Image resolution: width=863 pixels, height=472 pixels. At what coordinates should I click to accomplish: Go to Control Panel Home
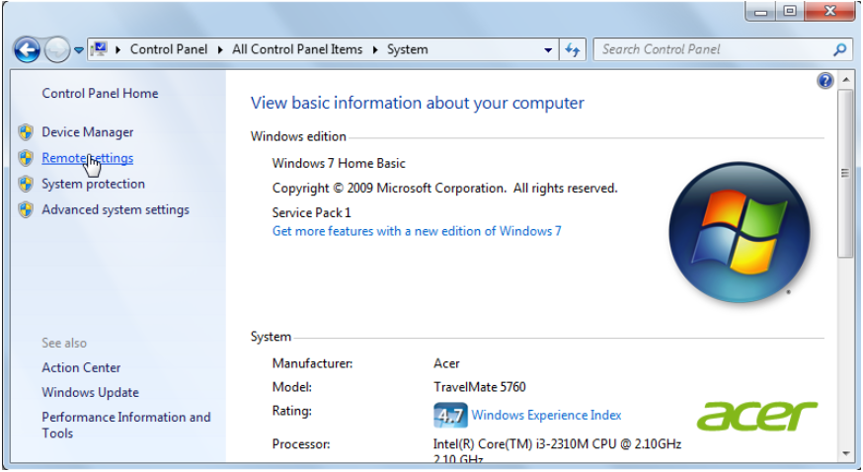(100, 94)
